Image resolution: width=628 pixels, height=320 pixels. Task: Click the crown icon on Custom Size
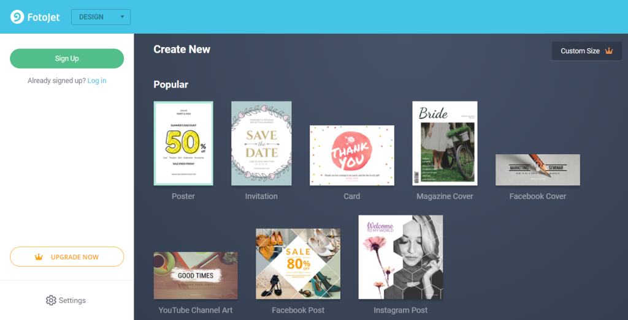(608, 51)
